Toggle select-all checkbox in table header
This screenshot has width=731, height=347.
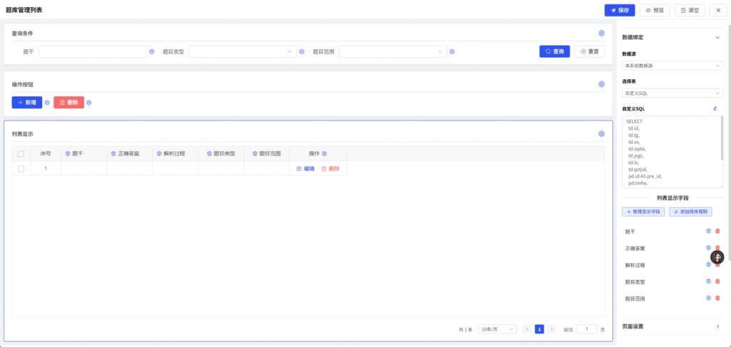pos(21,154)
